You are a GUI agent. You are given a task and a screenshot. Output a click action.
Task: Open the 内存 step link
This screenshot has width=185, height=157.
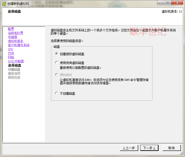point(11,53)
